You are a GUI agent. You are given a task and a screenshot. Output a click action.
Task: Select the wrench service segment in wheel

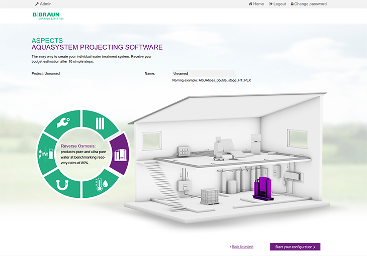[x=63, y=122]
